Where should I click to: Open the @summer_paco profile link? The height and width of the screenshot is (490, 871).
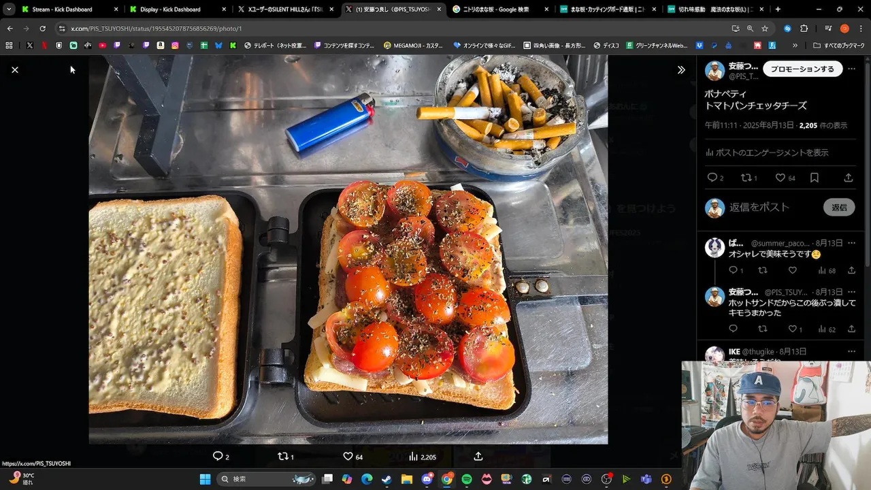[780, 243]
